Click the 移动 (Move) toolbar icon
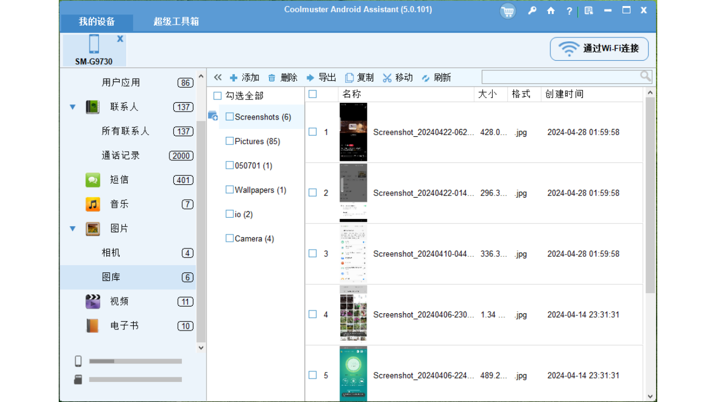 pyautogui.click(x=387, y=77)
